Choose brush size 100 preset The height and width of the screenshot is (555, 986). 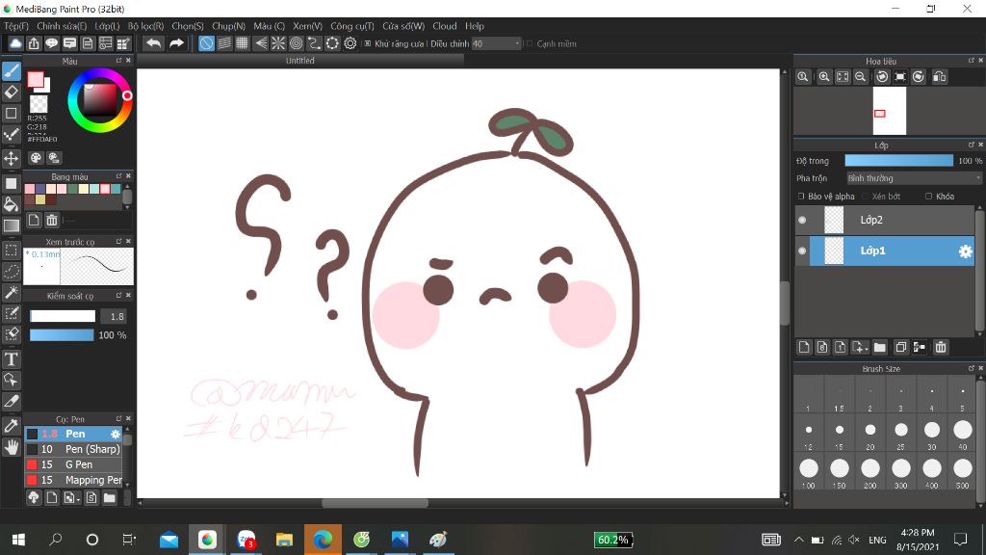[x=809, y=472]
